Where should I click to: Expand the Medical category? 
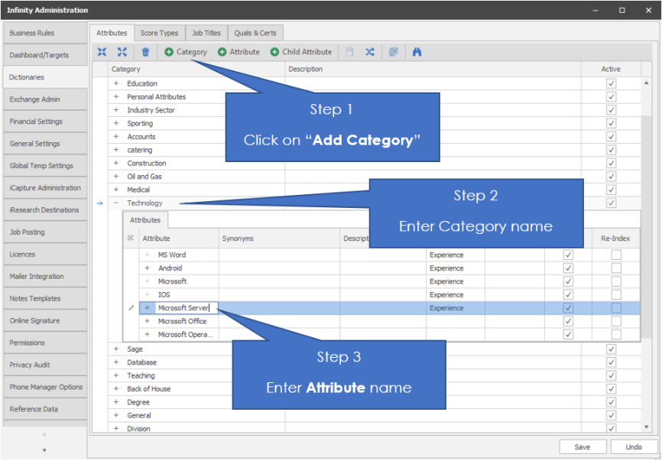pos(116,190)
